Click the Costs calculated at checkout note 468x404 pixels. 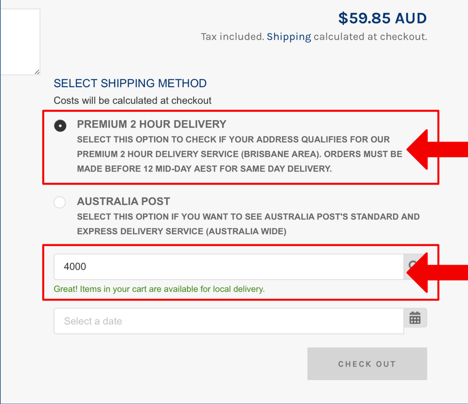pyautogui.click(x=133, y=100)
